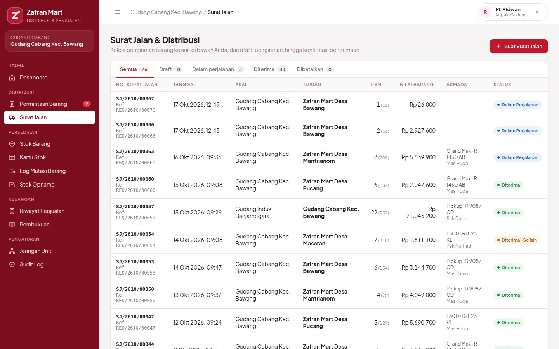Switch to the Semua tab

click(x=134, y=69)
